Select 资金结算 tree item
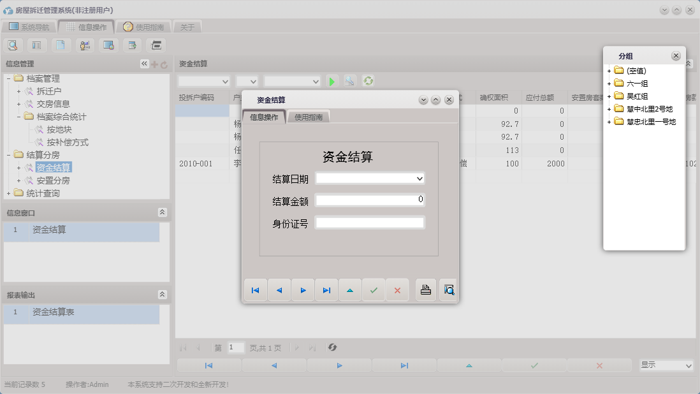 (53, 168)
